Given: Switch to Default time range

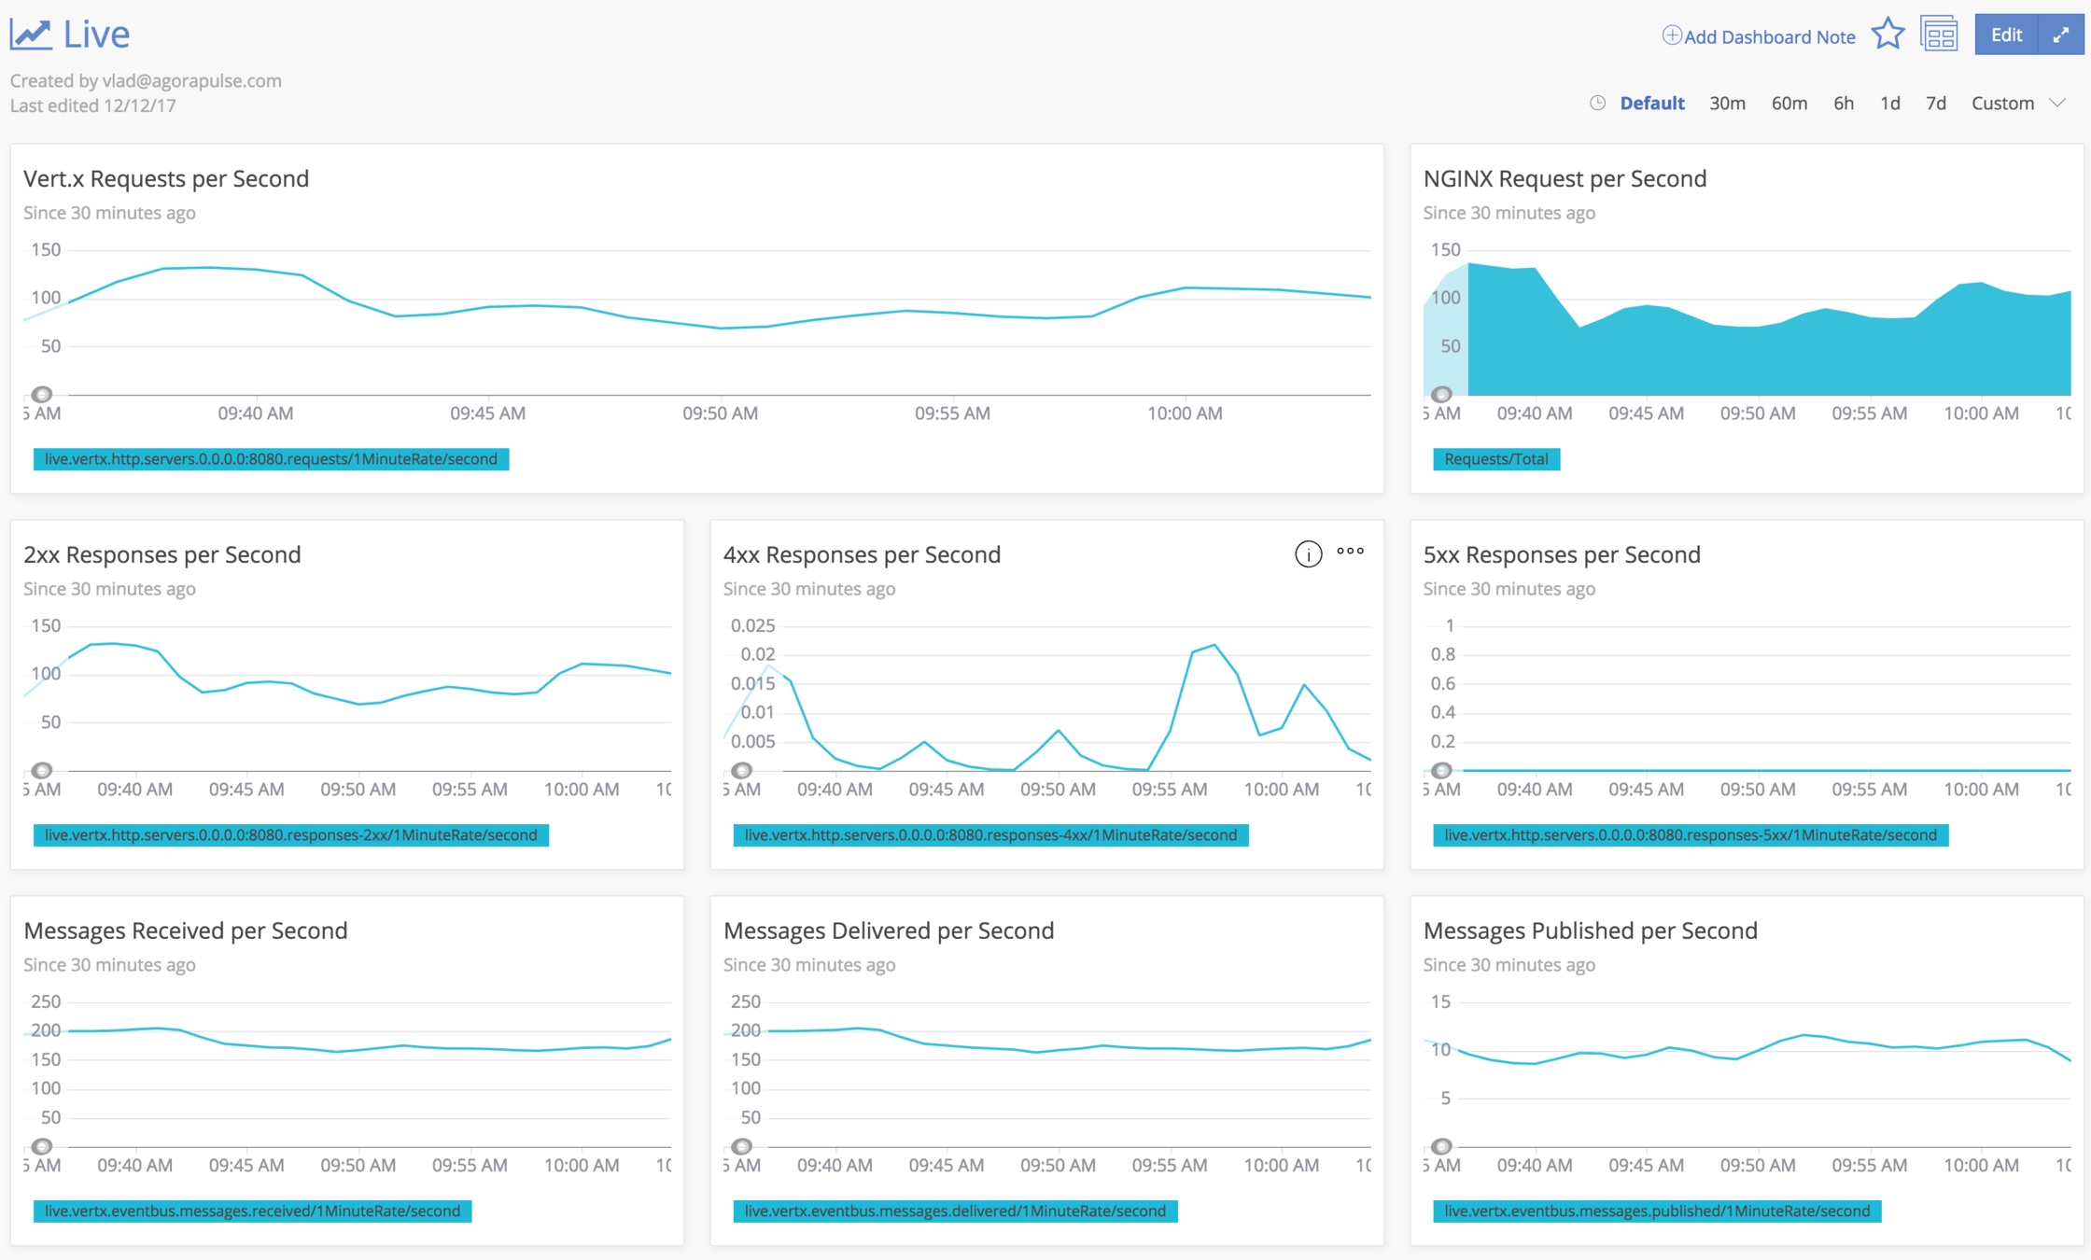Looking at the screenshot, I should pyautogui.click(x=1651, y=103).
